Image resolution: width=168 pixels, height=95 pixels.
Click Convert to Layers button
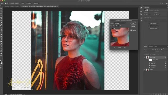pos(153,29)
